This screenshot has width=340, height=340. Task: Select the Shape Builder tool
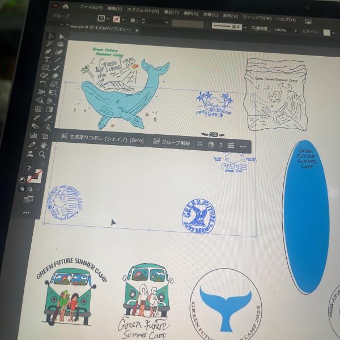tap(40, 100)
